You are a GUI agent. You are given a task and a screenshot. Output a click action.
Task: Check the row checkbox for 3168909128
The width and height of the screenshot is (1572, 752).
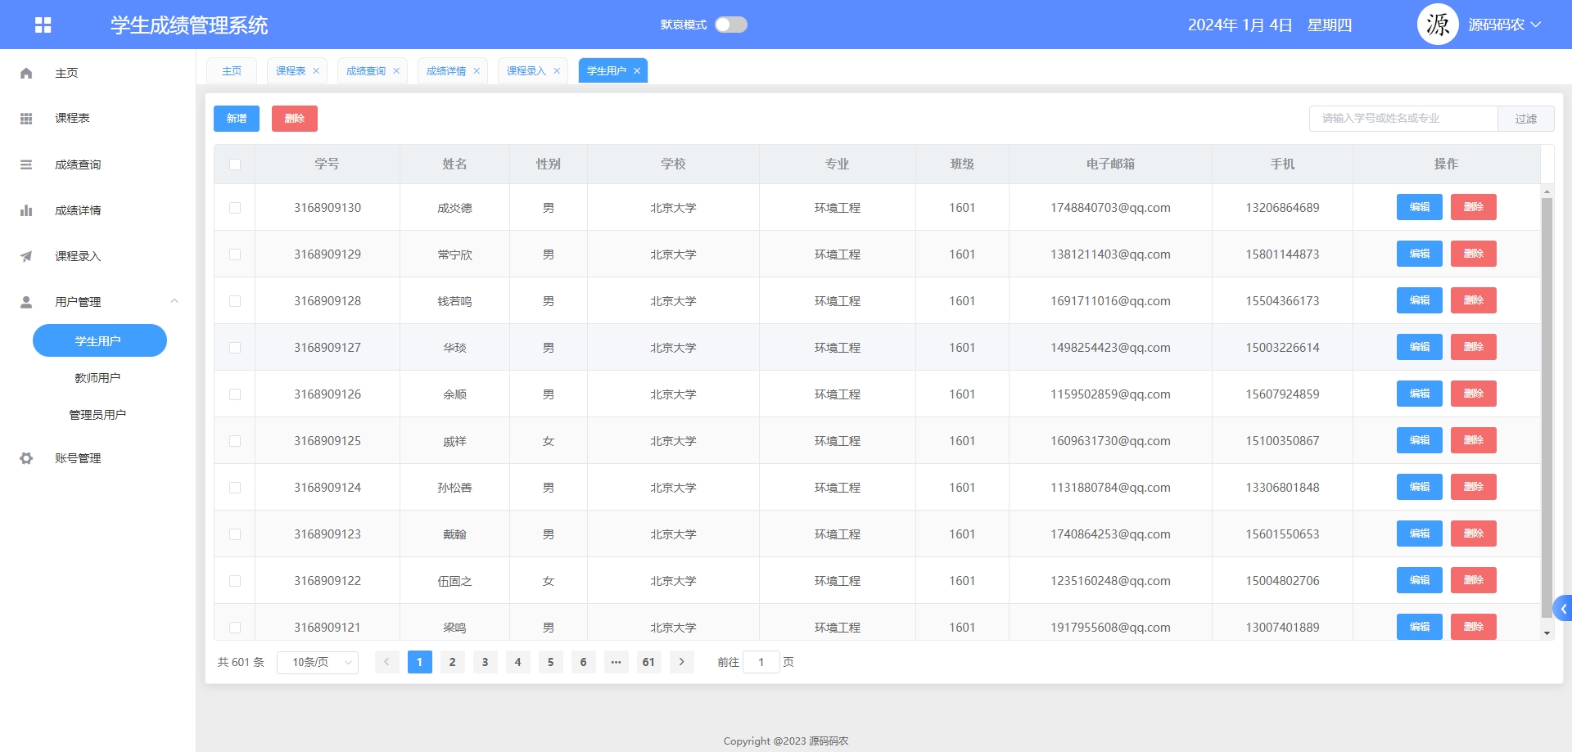point(235,301)
